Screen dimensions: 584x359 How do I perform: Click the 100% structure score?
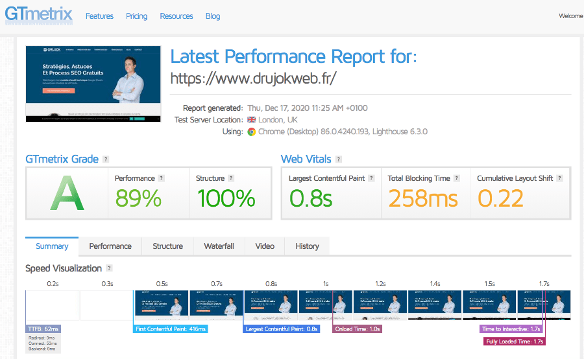[226, 198]
